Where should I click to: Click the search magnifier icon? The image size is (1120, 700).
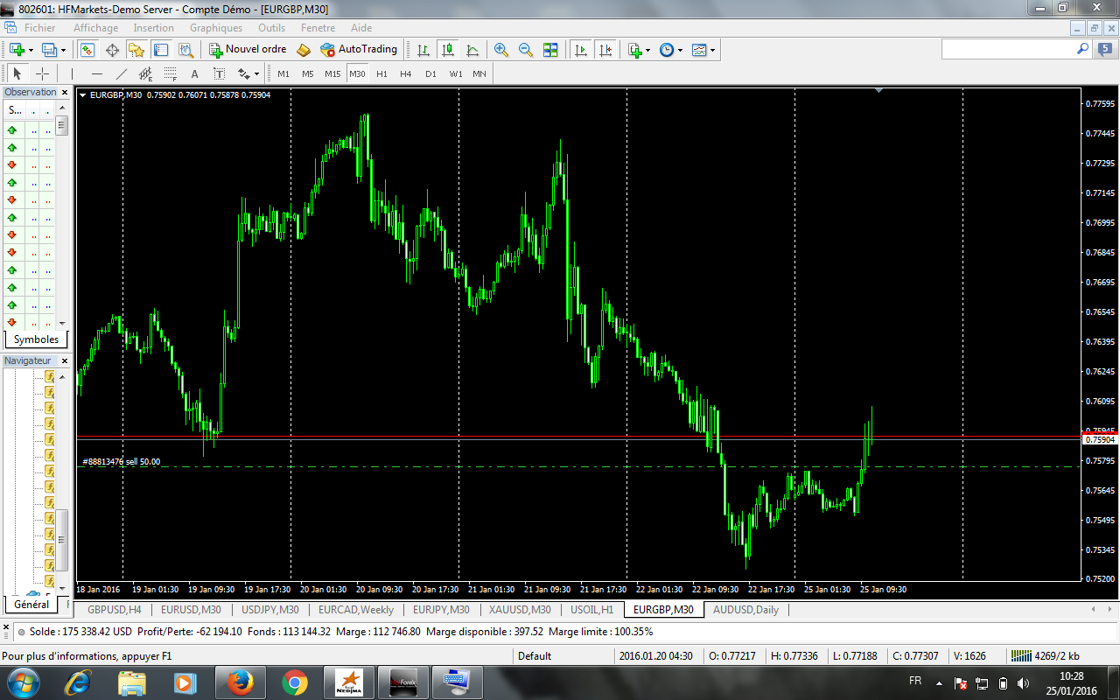coord(1082,50)
